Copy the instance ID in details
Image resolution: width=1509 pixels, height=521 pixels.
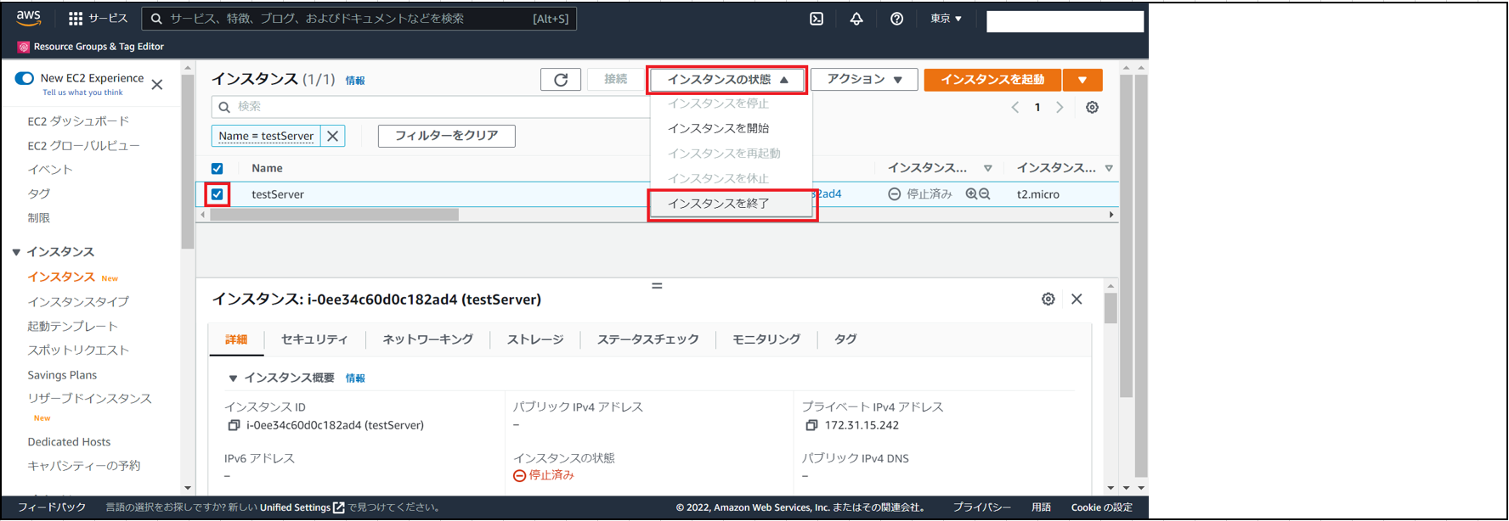[234, 425]
